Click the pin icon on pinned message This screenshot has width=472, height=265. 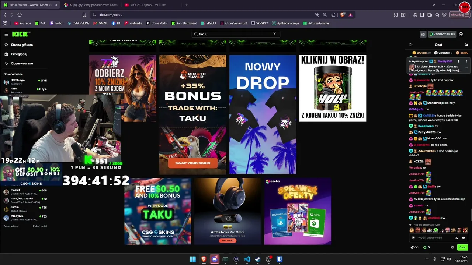pyautogui.click(x=458, y=61)
